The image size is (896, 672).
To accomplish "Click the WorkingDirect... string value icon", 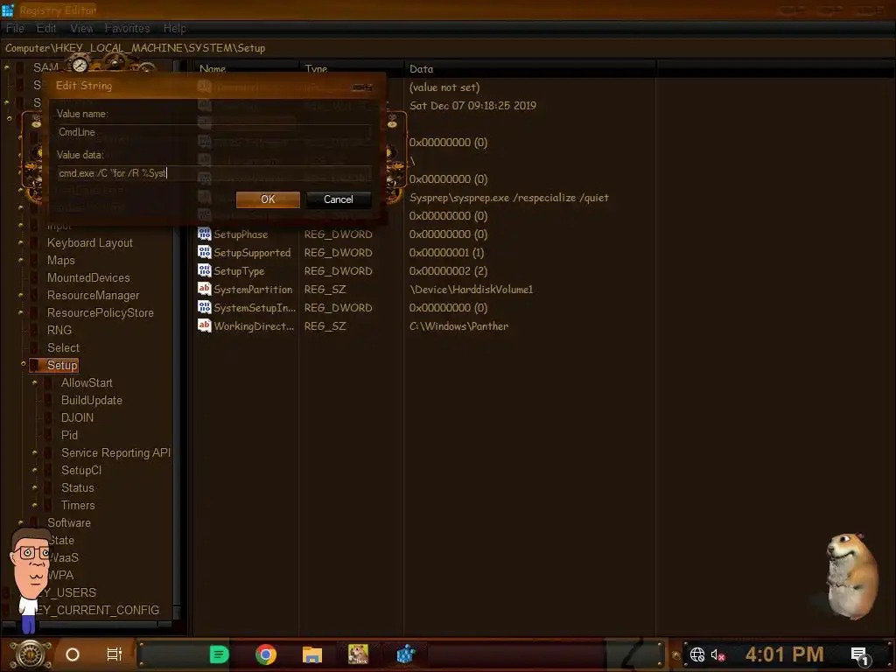I will pyautogui.click(x=204, y=325).
